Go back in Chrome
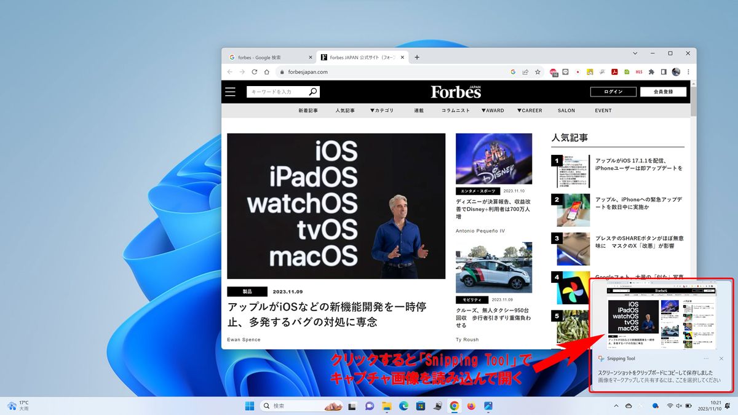 click(230, 72)
